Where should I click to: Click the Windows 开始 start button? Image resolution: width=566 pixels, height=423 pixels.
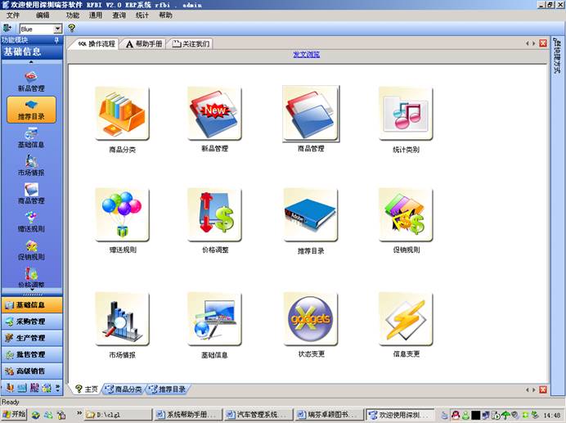pos(15,415)
